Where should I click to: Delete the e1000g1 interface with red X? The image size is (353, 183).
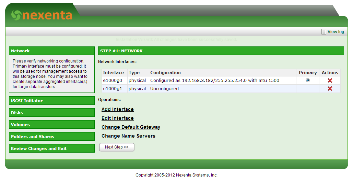click(330, 89)
